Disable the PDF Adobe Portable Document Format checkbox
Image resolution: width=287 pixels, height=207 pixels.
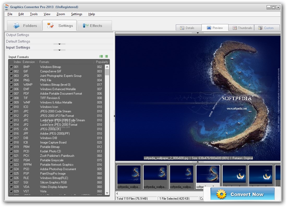click(x=11, y=94)
